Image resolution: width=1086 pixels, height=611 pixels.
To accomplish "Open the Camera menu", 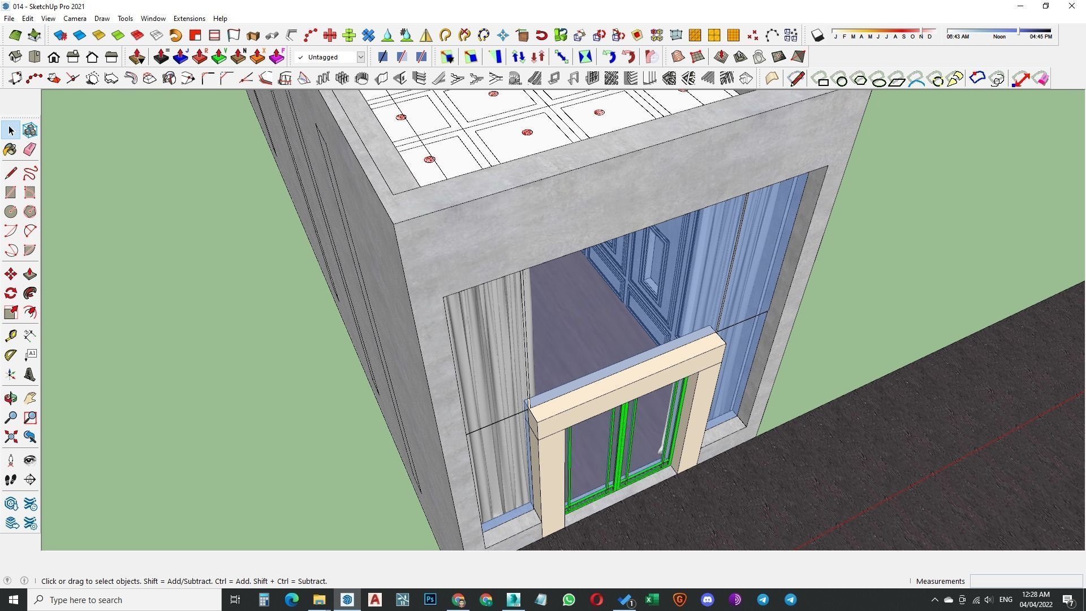I will click(x=75, y=19).
